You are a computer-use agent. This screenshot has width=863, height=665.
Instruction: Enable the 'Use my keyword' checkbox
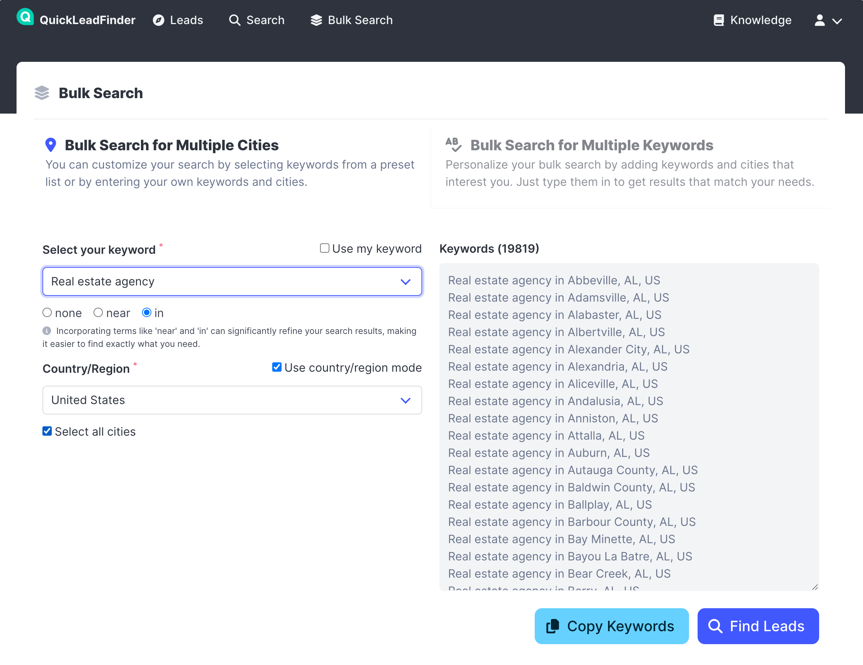(x=324, y=248)
